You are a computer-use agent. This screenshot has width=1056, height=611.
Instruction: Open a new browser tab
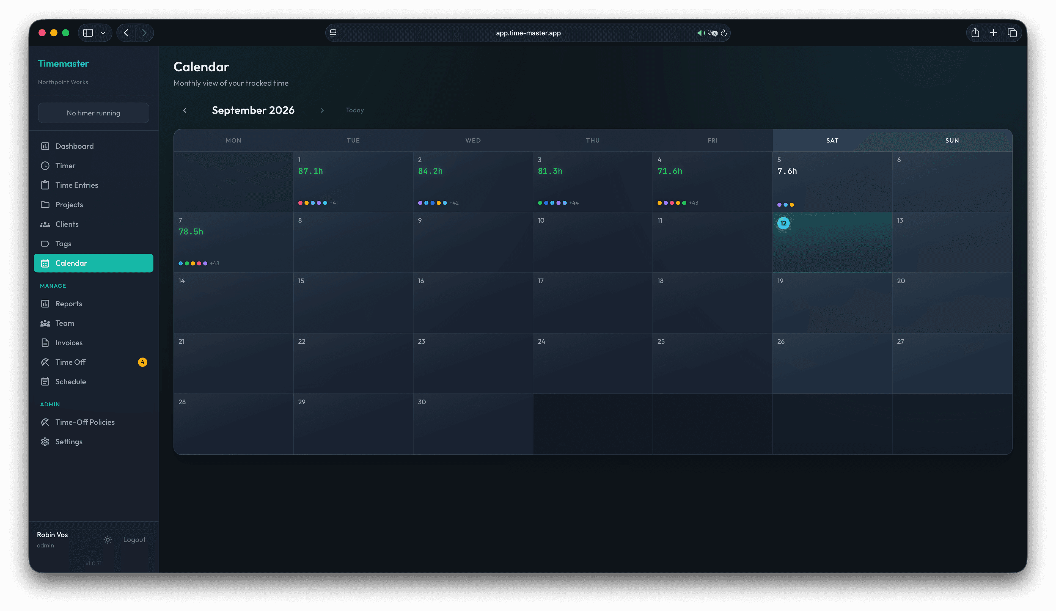click(994, 33)
